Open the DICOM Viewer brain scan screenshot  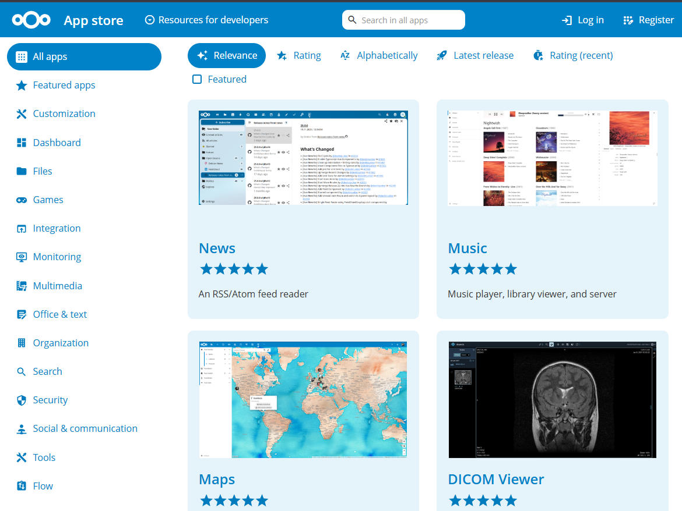pos(552,399)
